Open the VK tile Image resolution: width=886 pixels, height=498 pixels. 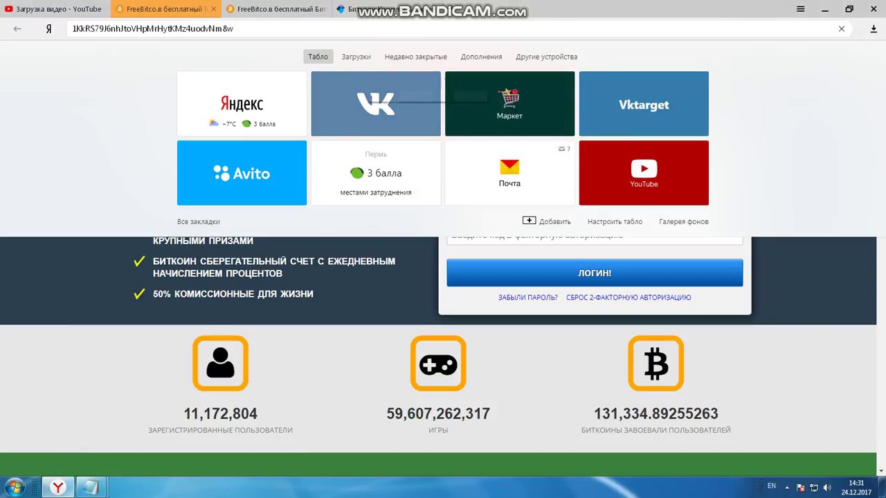(376, 104)
